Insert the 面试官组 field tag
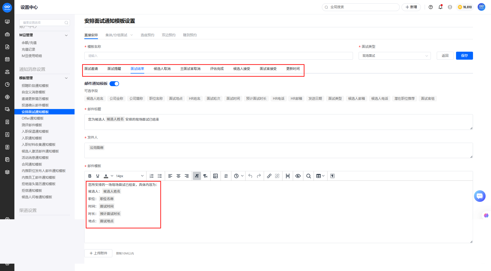The height and width of the screenshot is (271, 491). [x=428, y=99]
